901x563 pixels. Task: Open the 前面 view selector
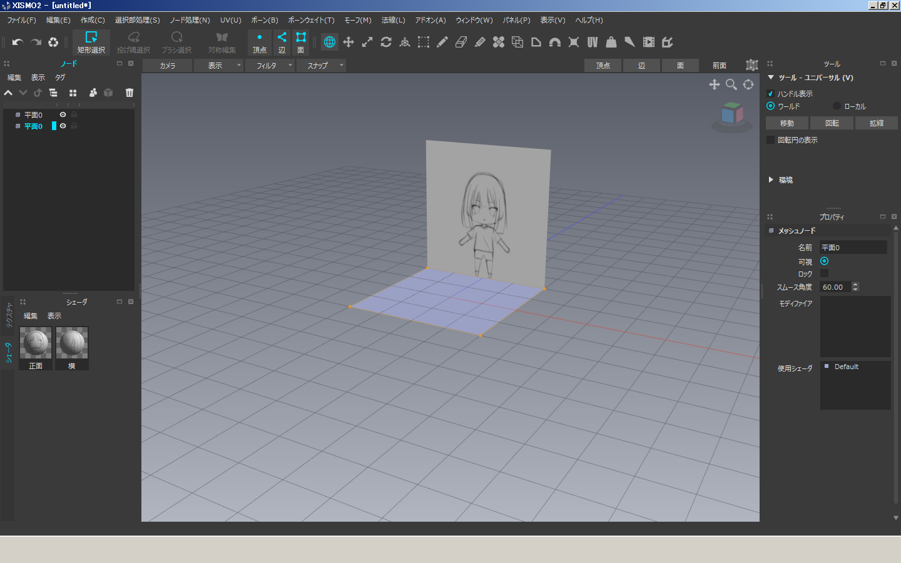pyautogui.click(x=720, y=65)
